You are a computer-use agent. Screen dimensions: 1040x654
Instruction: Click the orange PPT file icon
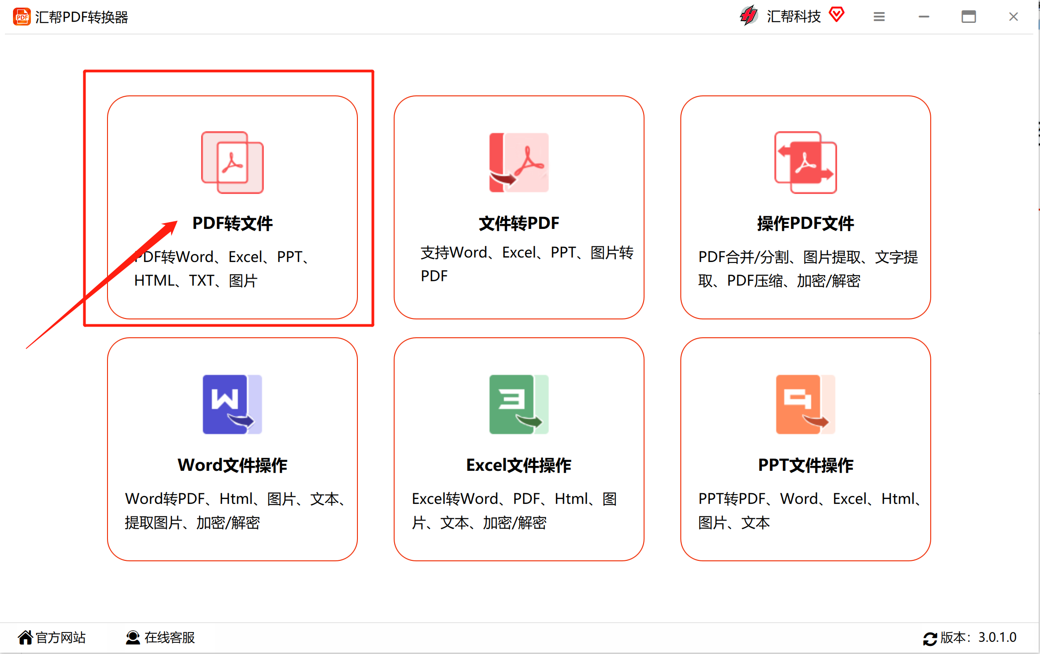pyautogui.click(x=805, y=404)
